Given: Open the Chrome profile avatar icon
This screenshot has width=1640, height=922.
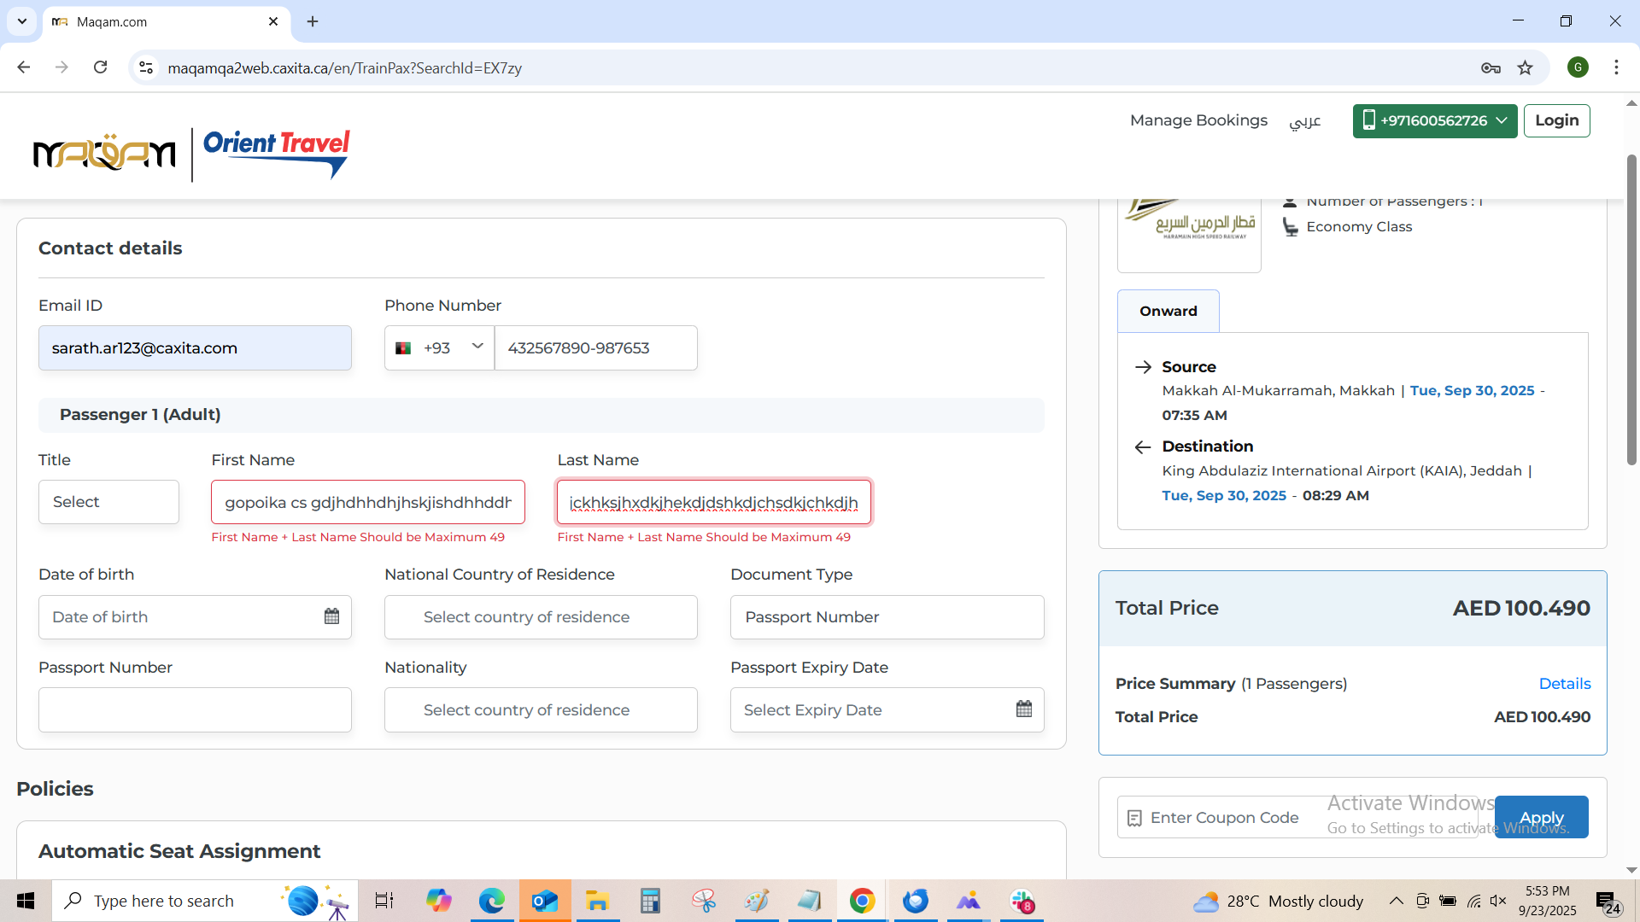Looking at the screenshot, I should 1578,67.
